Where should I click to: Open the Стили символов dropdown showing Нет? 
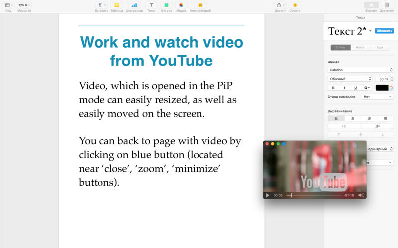(x=377, y=97)
